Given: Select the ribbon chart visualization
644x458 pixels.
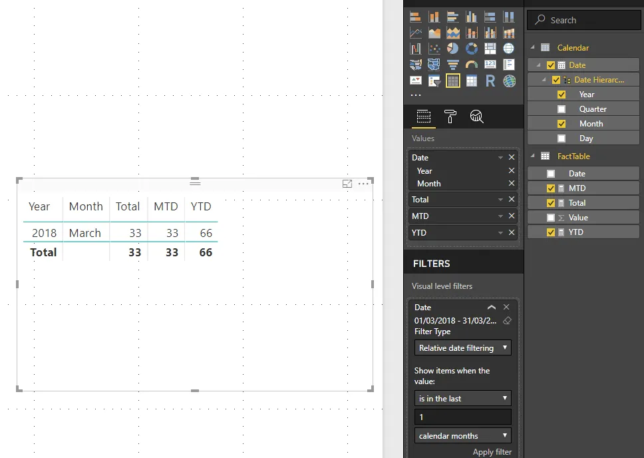Looking at the screenshot, I should click(x=509, y=33).
